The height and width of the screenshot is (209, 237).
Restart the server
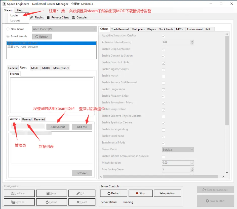click(113, 193)
